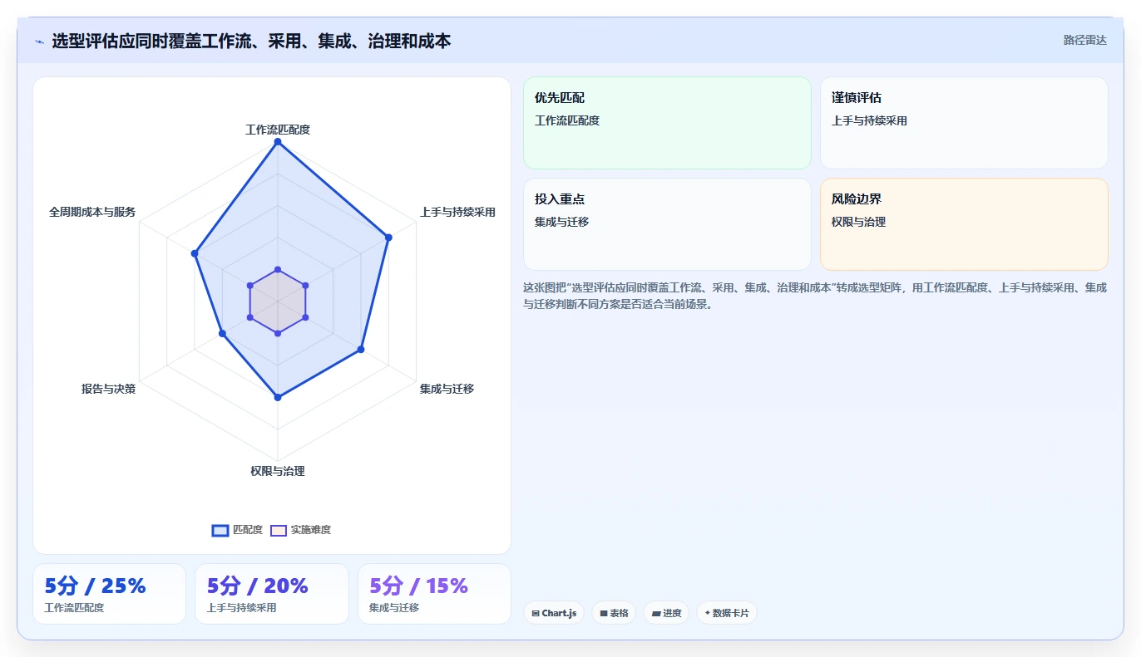Click the 路径雷达 label in header

(x=1085, y=40)
